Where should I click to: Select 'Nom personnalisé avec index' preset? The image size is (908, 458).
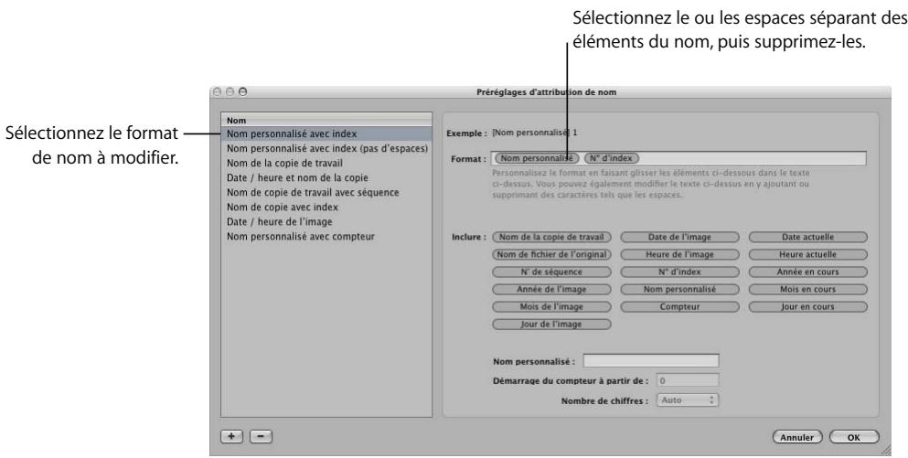point(326,133)
